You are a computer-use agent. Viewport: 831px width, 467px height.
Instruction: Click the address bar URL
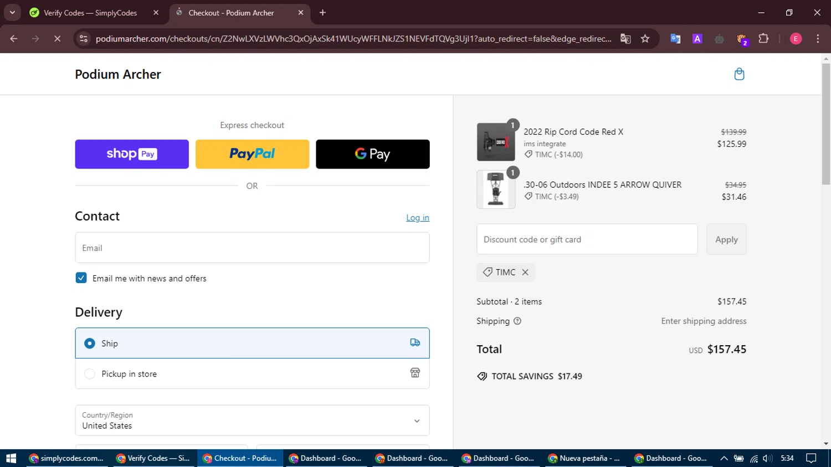click(x=353, y=39)
